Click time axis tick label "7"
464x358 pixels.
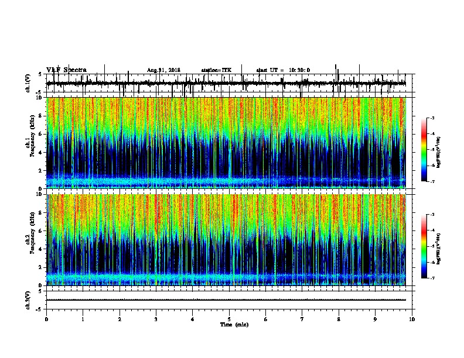pos(302,319)
